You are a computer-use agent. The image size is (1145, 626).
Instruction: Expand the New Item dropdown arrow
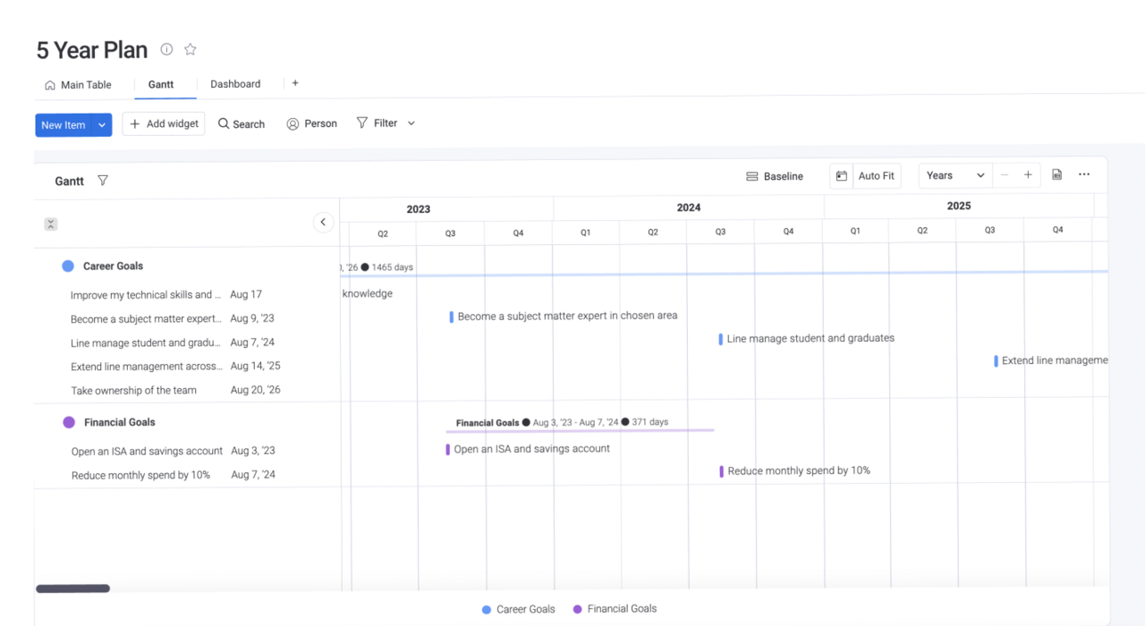(102, 125)
